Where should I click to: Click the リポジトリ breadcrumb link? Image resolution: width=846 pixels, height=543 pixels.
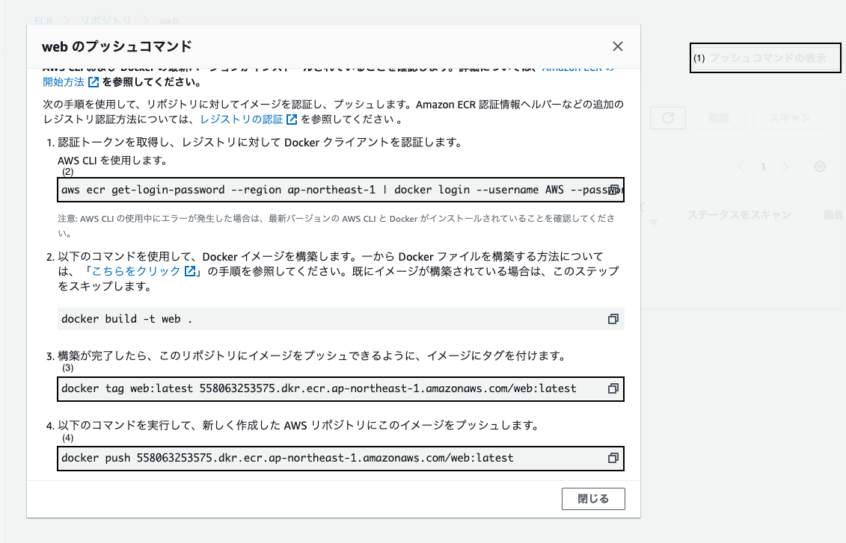[x=105, y=20]
